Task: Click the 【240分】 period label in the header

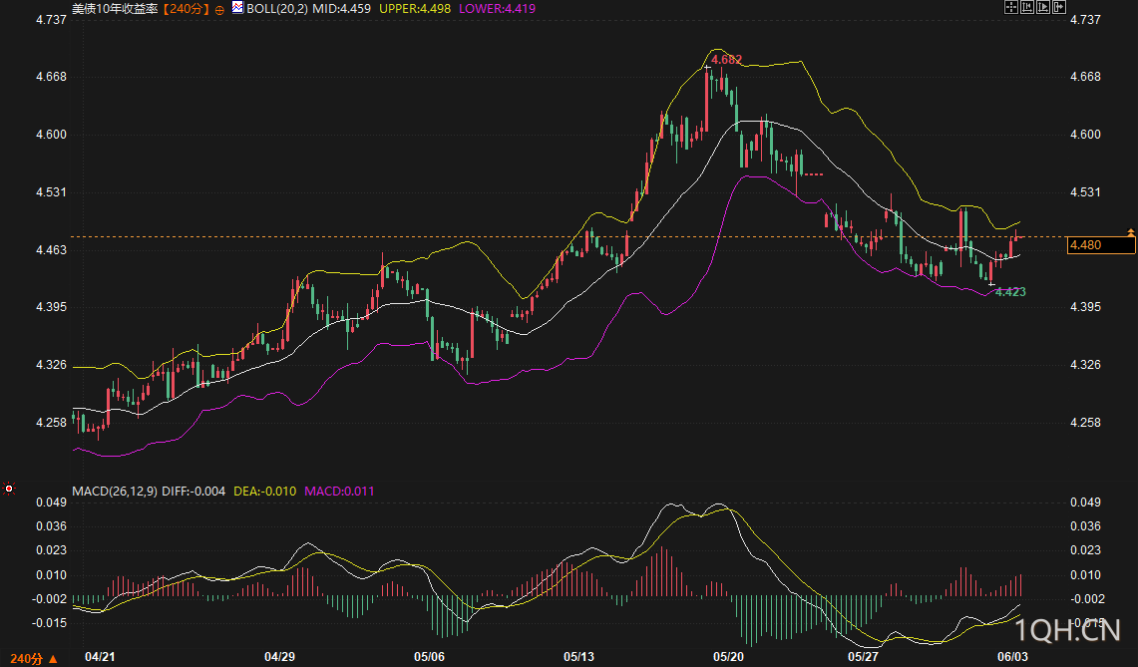Action: pos(186,9)
